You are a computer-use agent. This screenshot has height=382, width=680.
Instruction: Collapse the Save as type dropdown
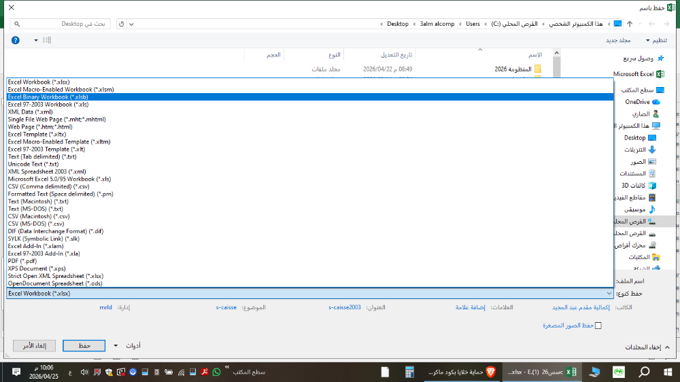click(608, 294)
